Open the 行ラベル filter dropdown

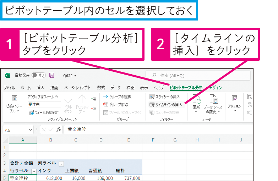tap(34, 171)
